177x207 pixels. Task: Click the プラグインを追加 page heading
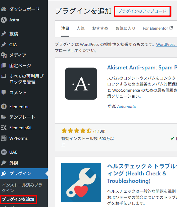pos(83,11)
